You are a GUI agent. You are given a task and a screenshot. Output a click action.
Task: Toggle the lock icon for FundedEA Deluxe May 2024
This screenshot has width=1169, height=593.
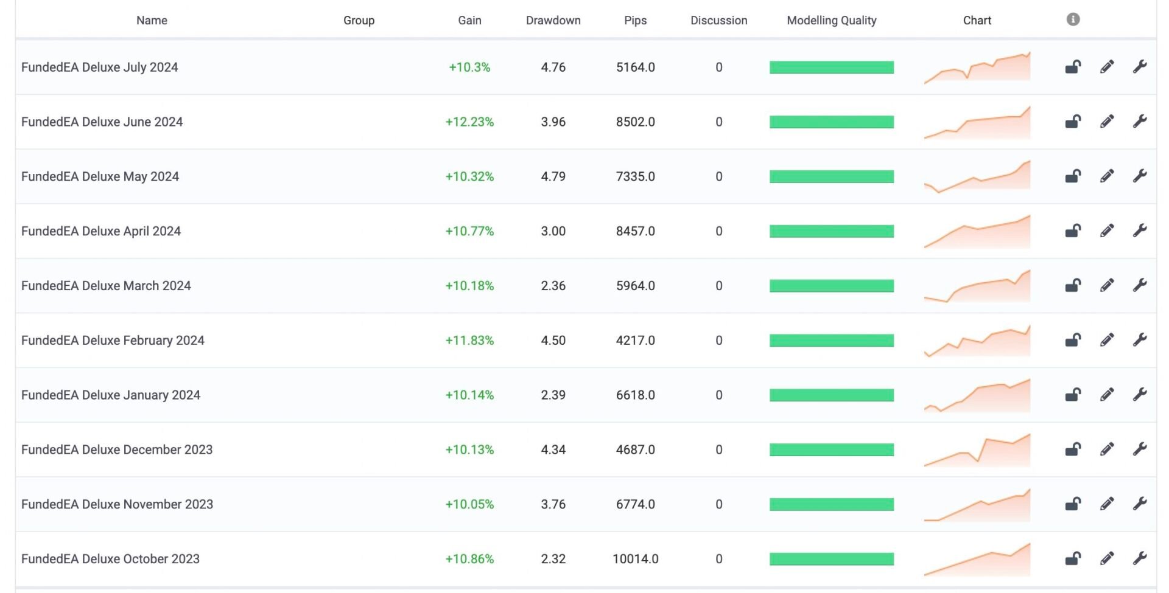pyautogui.click(x=1073, y=176)
